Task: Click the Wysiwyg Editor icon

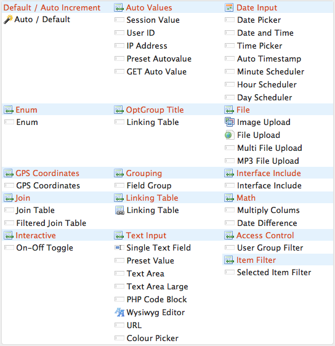Action: pos(119,312)
